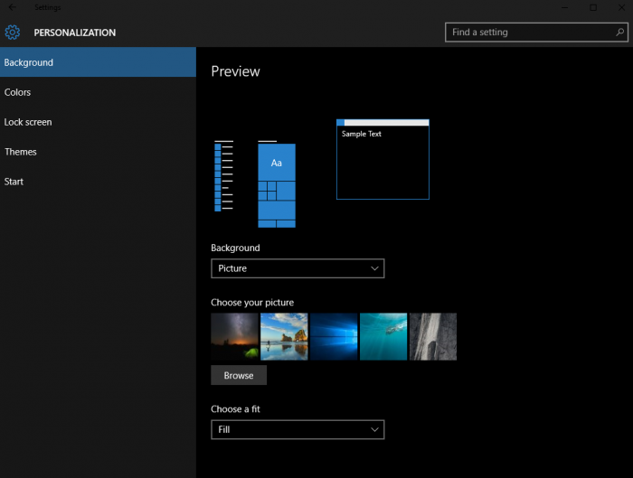Select the underwater swimmer wallpaper
Screen dimensions: 633x478
(383, 337)
